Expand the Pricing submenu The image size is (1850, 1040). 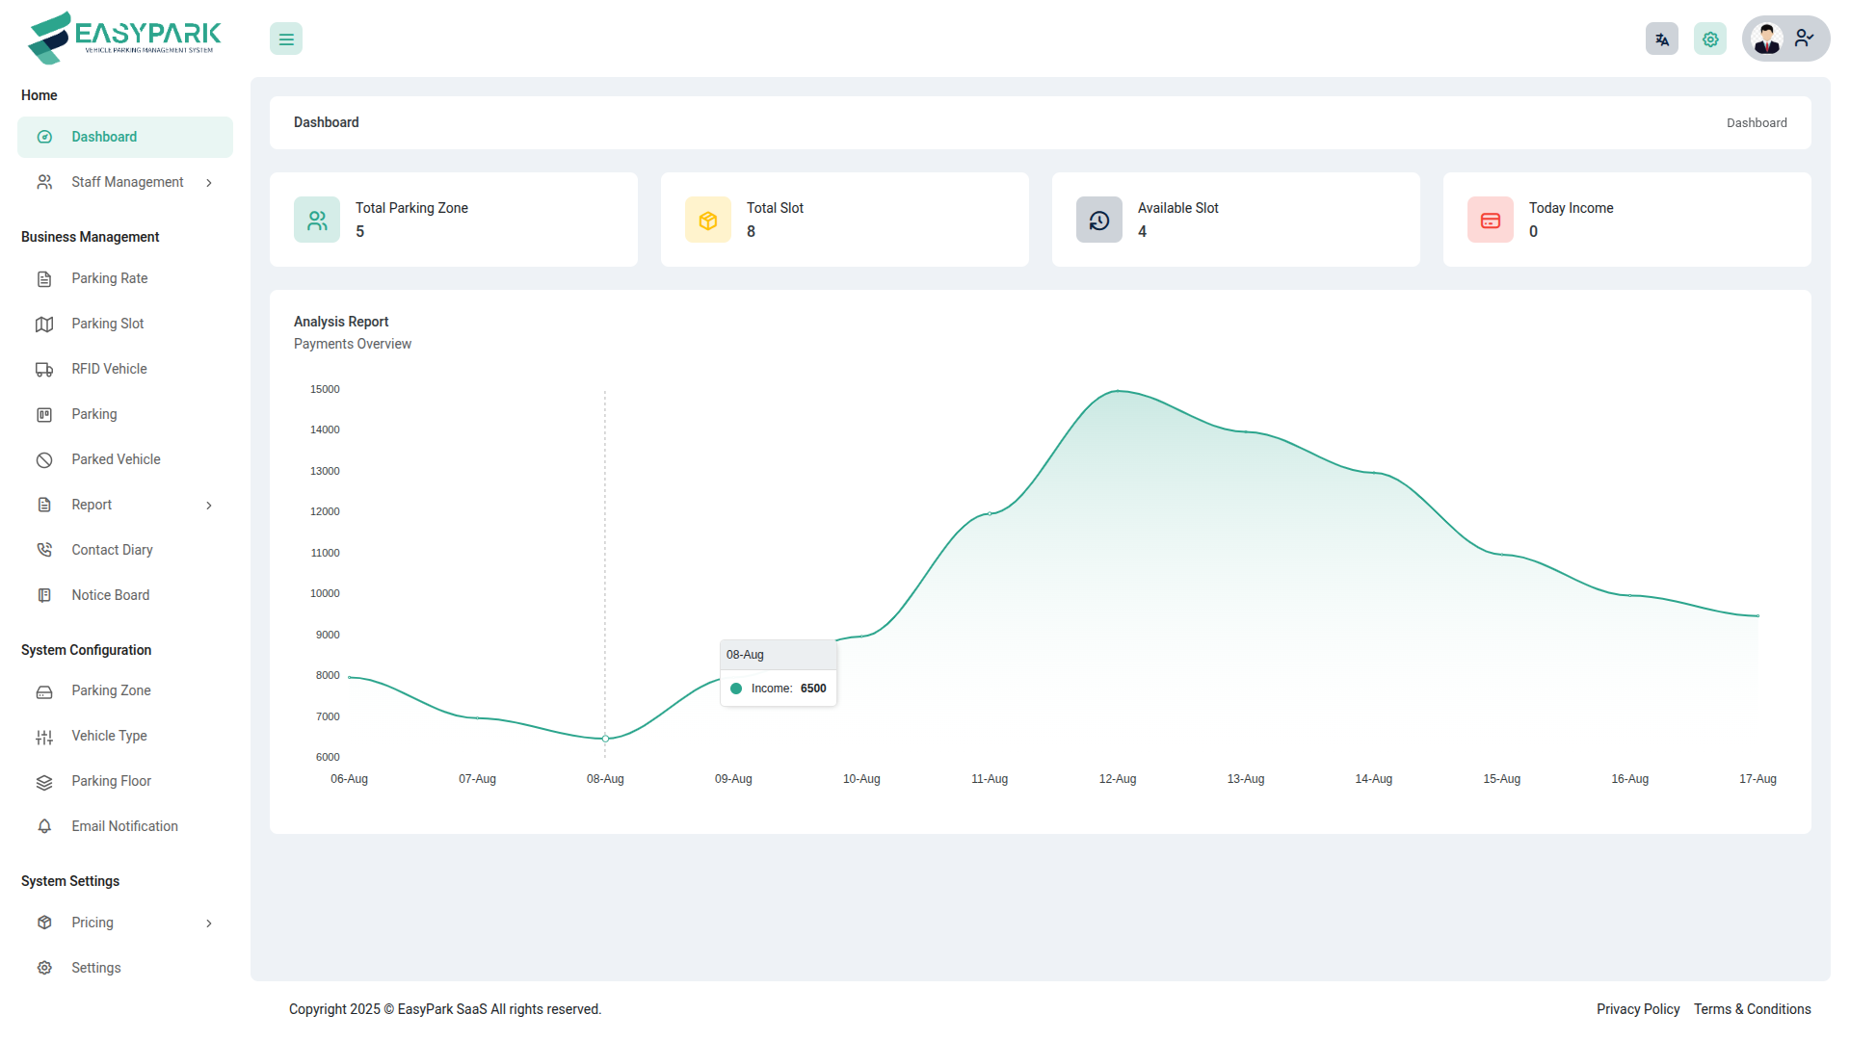coord(208,923)
